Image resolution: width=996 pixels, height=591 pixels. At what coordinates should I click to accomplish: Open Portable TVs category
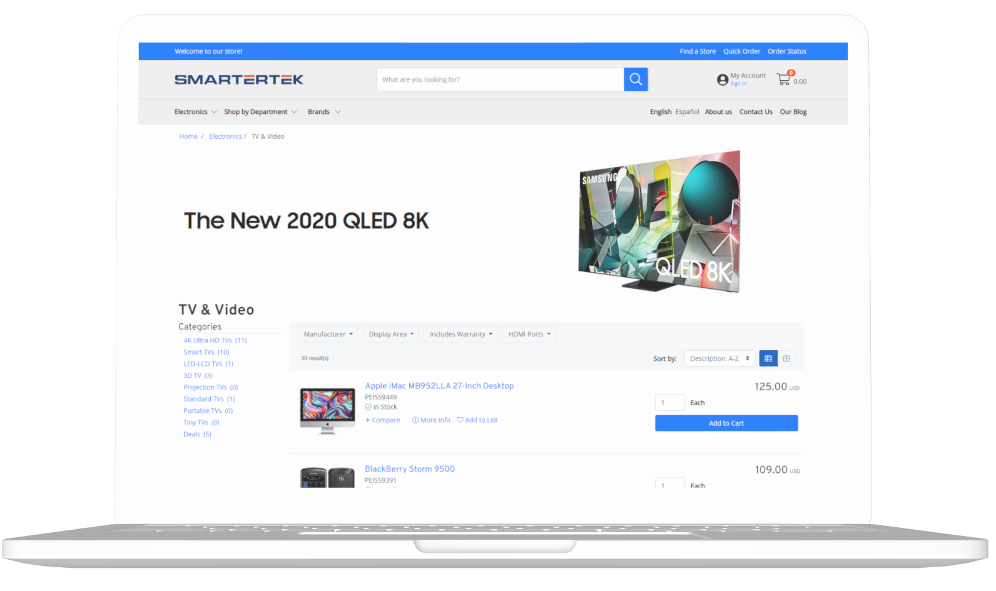(x=208, y=411)
